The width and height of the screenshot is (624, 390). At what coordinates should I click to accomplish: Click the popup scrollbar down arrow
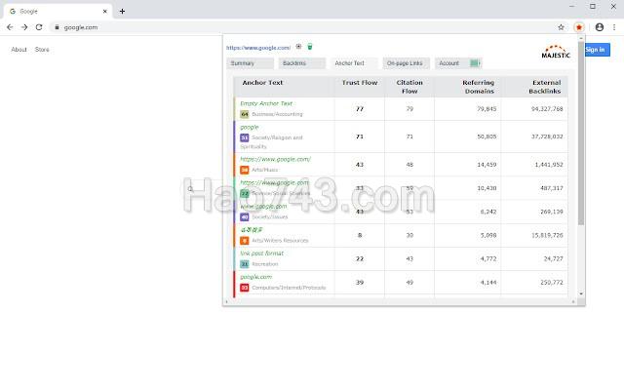click(581, 293)
